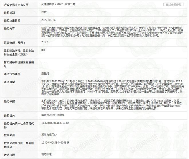
Task: Select the 违法事实 label
Action: pyautogui.click(x=9, y=82)
